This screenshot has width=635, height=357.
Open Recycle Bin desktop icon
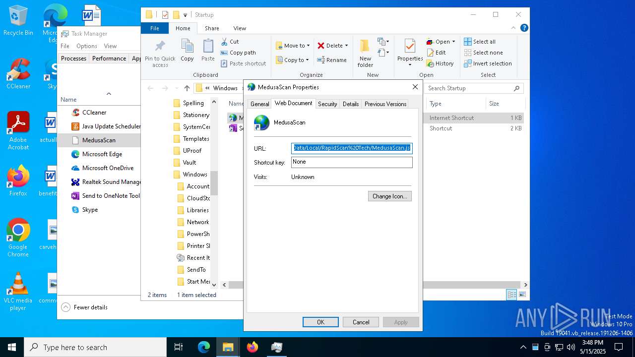click(18, 21)
